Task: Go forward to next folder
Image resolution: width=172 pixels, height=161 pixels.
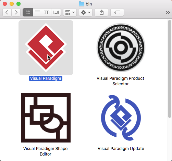Action: (16, 12)
